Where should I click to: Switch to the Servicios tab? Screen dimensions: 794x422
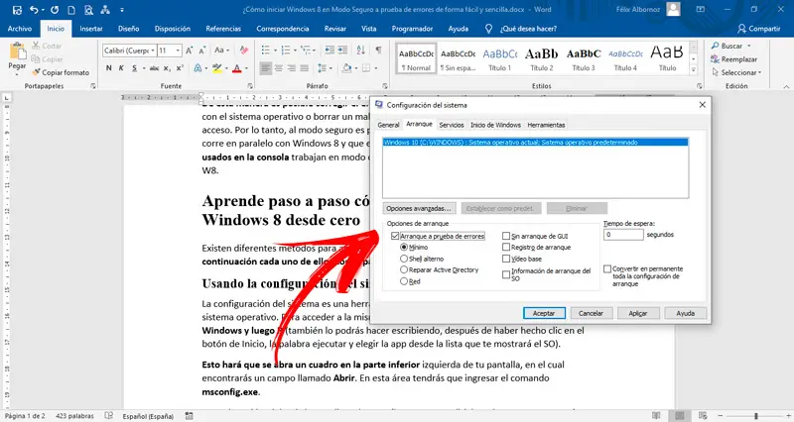(452, 125)
